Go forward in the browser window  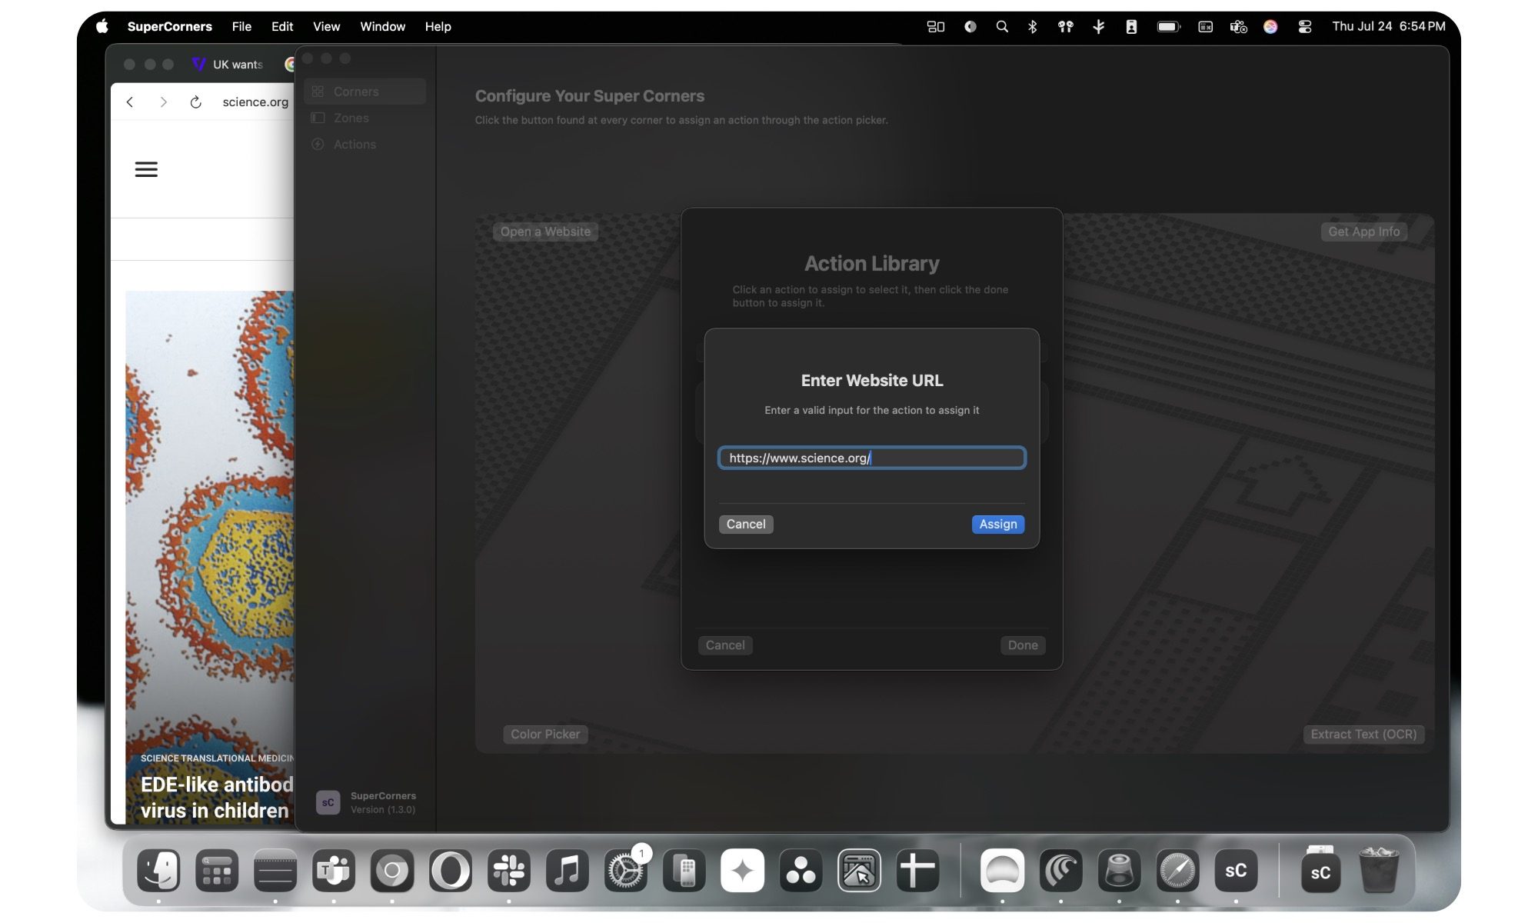163,102
